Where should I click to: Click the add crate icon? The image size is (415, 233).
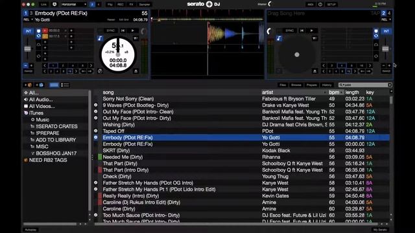tap(28, 85)
